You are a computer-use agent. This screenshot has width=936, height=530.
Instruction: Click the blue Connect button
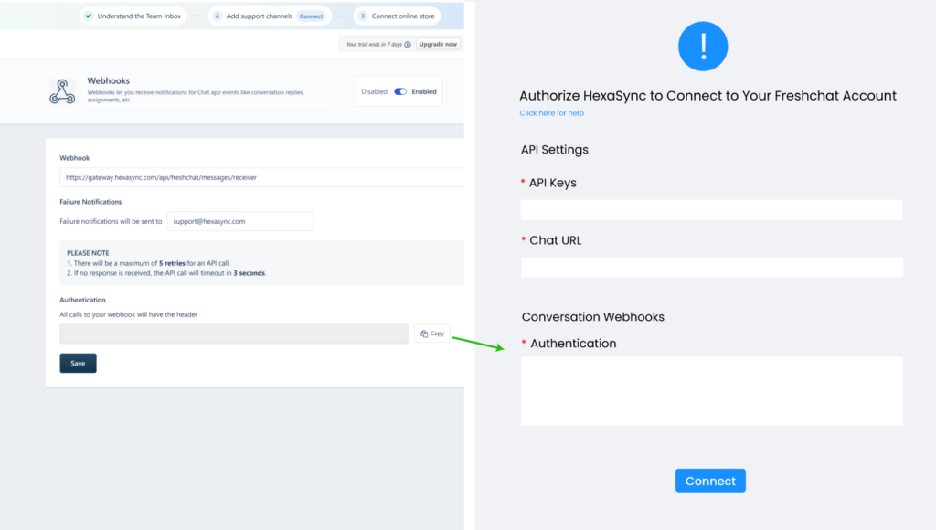pos(710,481)
